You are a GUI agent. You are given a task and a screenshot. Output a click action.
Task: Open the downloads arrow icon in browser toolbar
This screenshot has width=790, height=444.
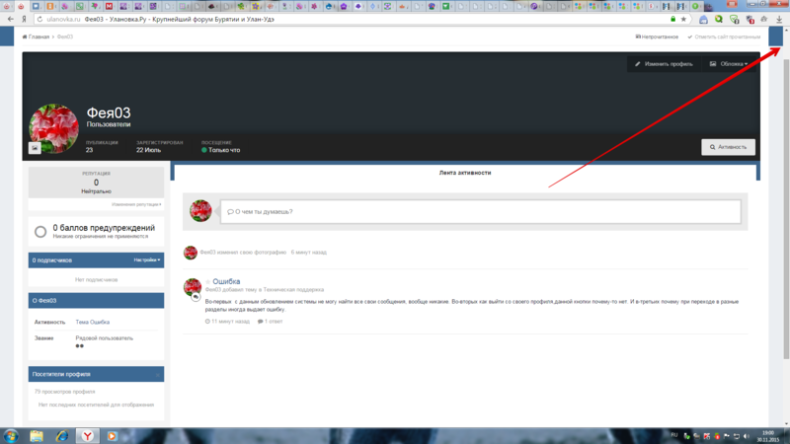[x=779, y=19]
